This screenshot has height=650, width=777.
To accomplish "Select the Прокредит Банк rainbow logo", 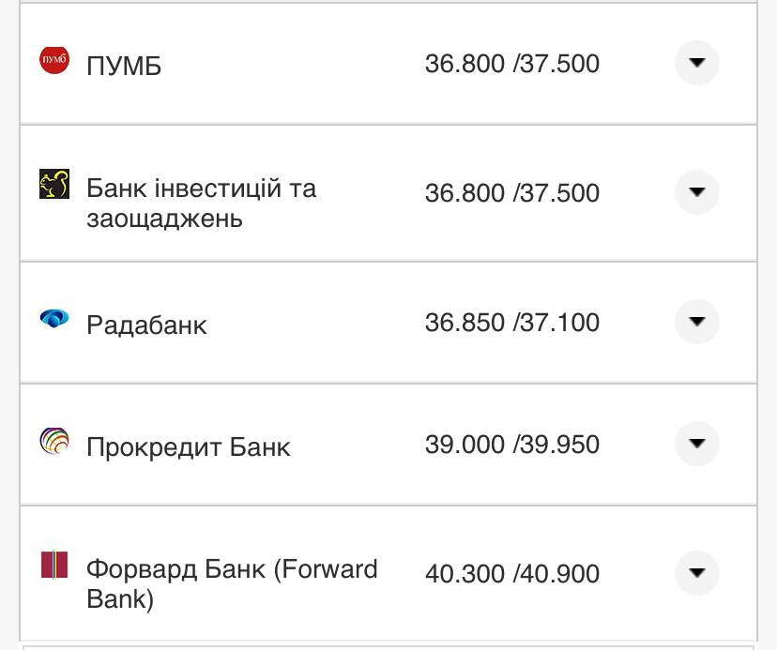I will click(x=53, y=438).
